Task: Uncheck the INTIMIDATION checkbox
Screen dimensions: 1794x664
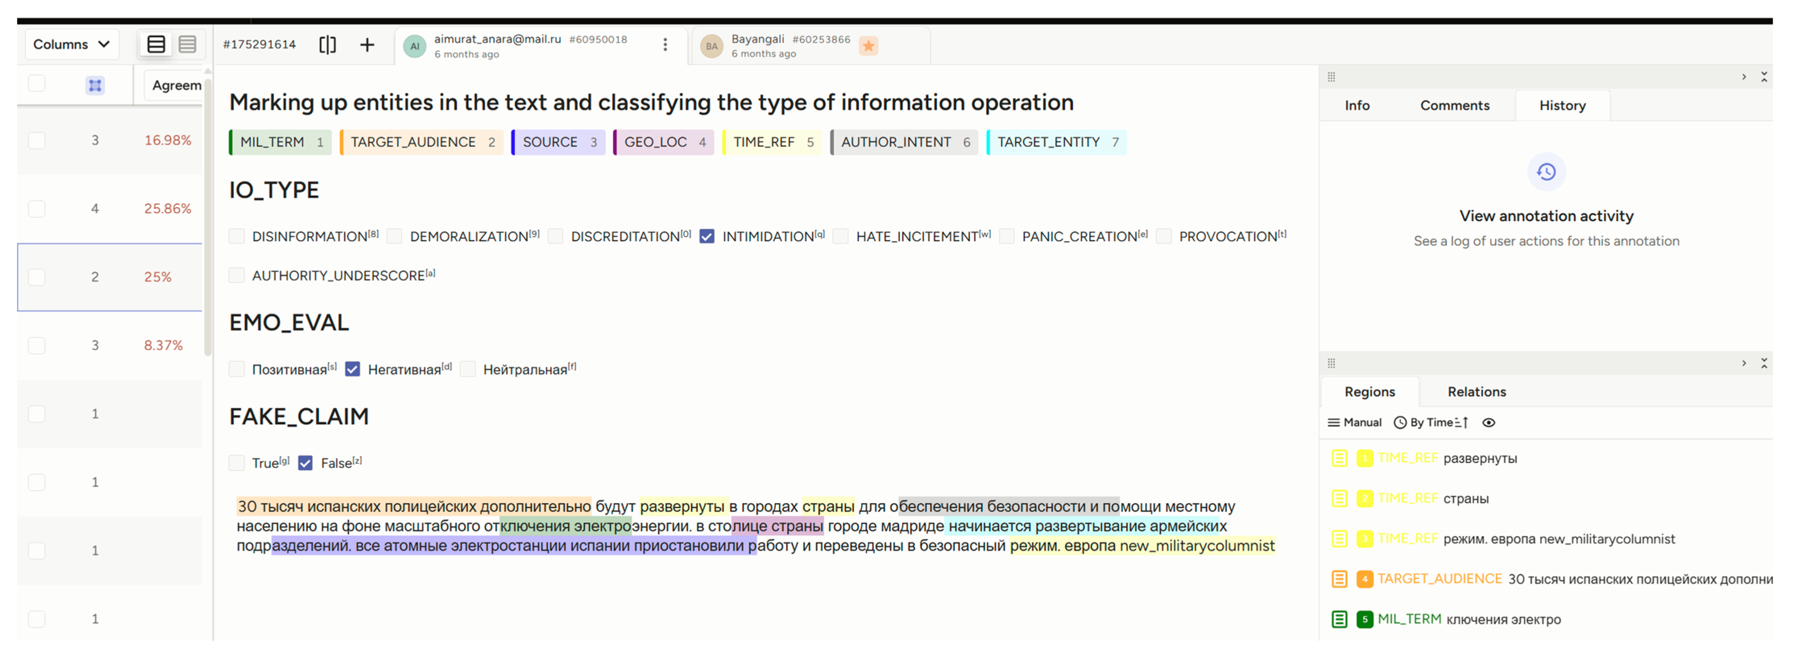Action: (x=707, y=237)
